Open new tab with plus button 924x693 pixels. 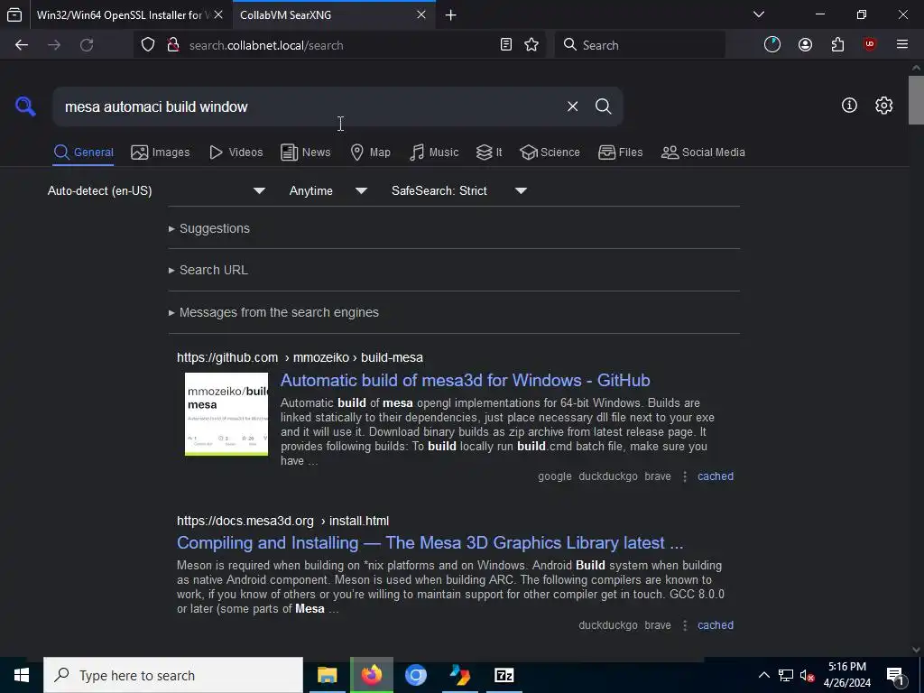451,15
